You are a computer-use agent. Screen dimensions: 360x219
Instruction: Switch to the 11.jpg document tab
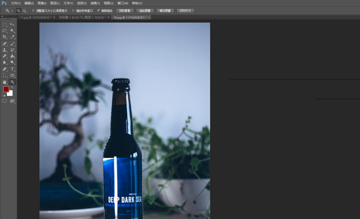tap(35, 17)
